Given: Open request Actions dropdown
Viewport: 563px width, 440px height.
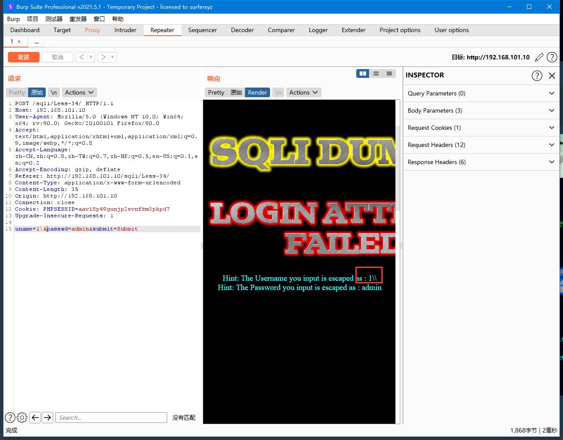Looking at the screenshot, I should [79, 92].
